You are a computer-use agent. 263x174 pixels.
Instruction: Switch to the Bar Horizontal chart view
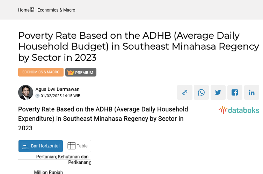(41, 146)
